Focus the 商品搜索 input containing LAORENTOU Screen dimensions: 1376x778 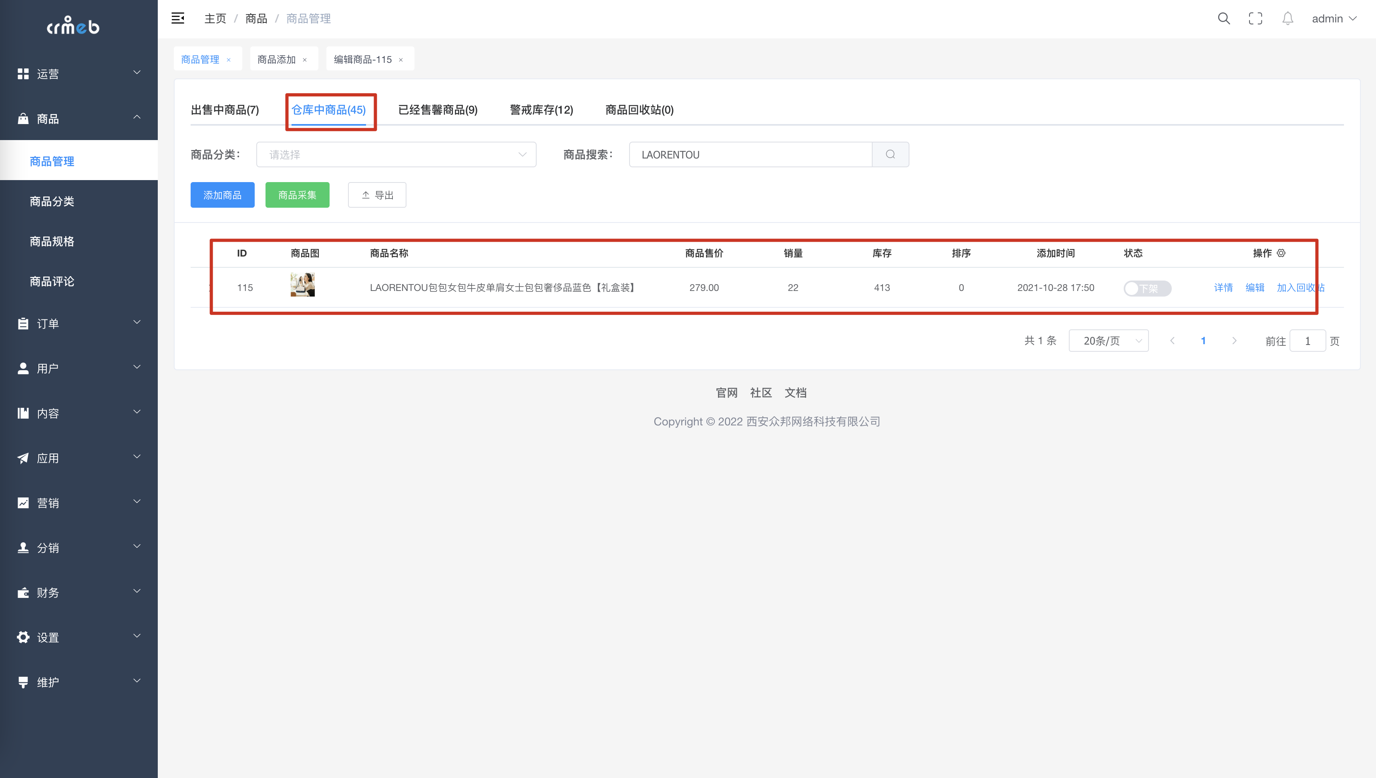pos(750,154)
